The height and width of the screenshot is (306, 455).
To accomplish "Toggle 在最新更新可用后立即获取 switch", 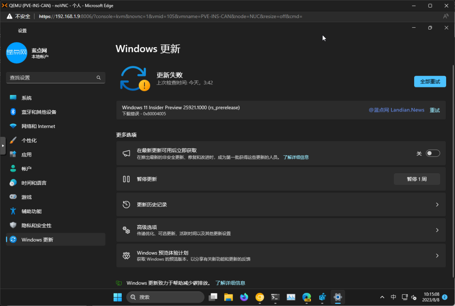I will [433, 154].
